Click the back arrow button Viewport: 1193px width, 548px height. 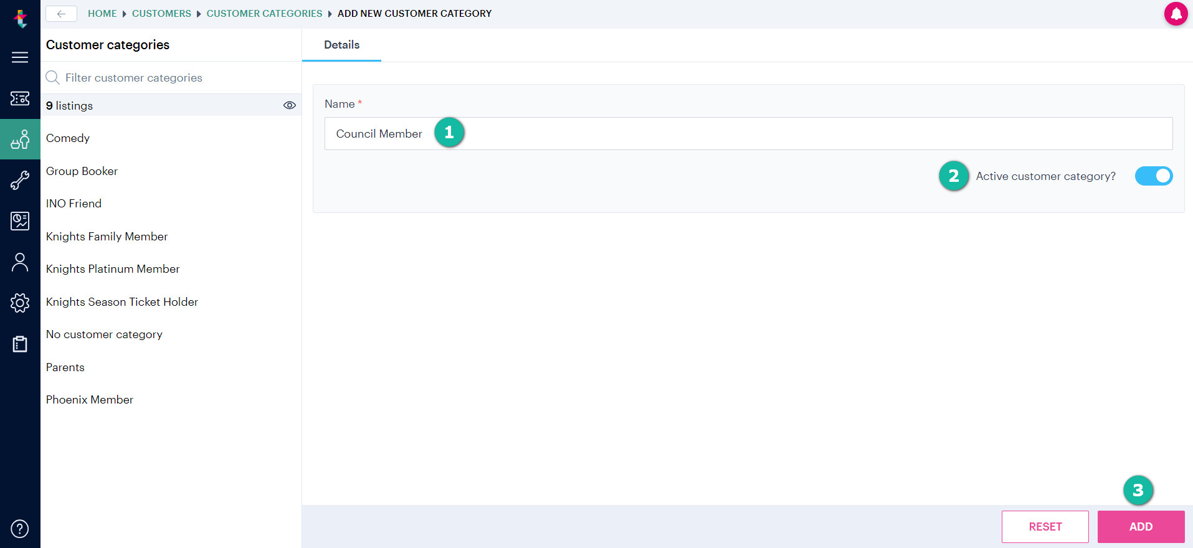tap(61, 14)
